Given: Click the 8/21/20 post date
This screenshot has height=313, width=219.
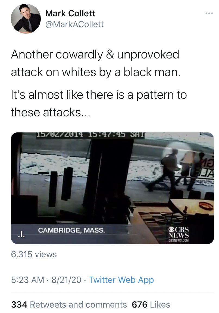Looking at the screenshot, I should [x=66, y=280].
